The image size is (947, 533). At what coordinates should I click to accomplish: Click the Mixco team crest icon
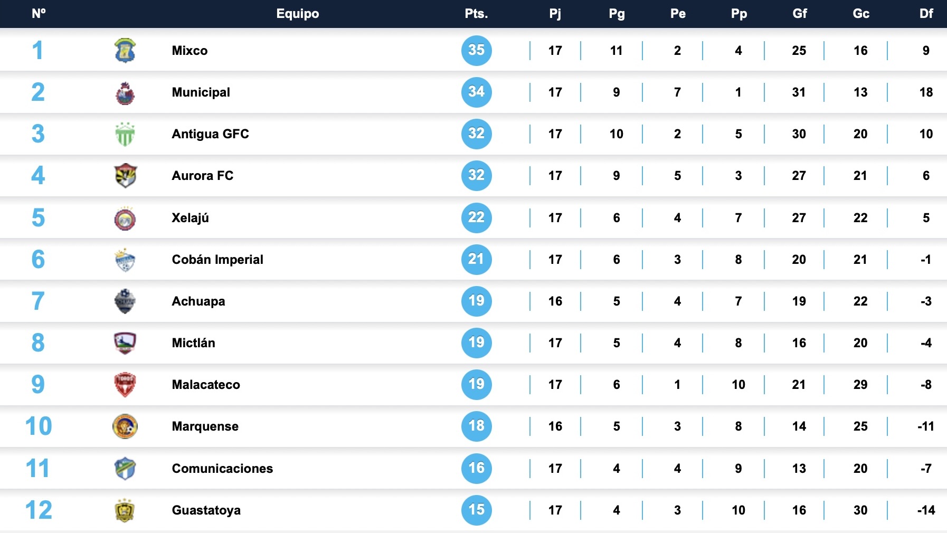(x=125, y=51)
